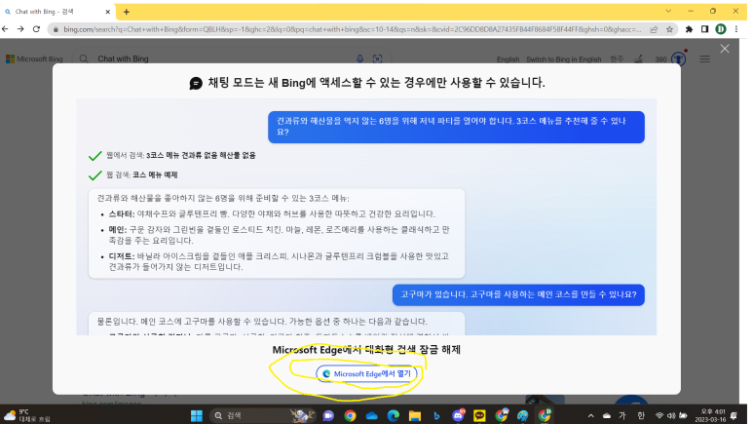
Task: Open the Bing hamburger menu
Action: pos(705,59)
